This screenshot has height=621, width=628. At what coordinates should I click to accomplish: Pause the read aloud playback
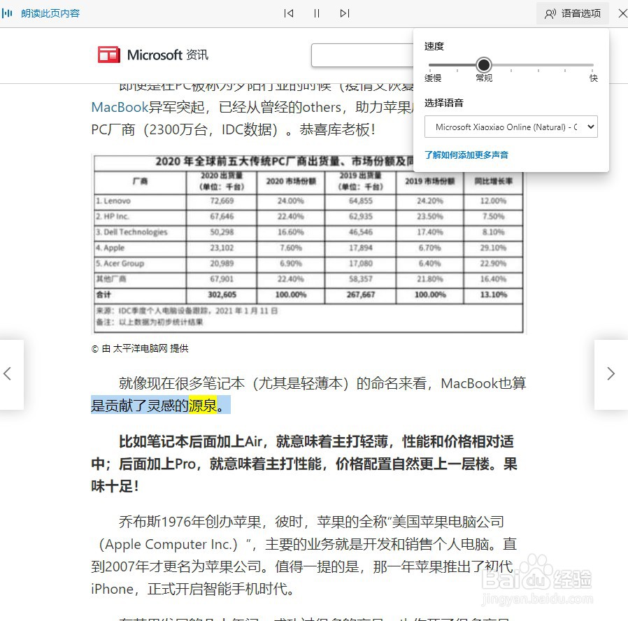pos(317,13)
